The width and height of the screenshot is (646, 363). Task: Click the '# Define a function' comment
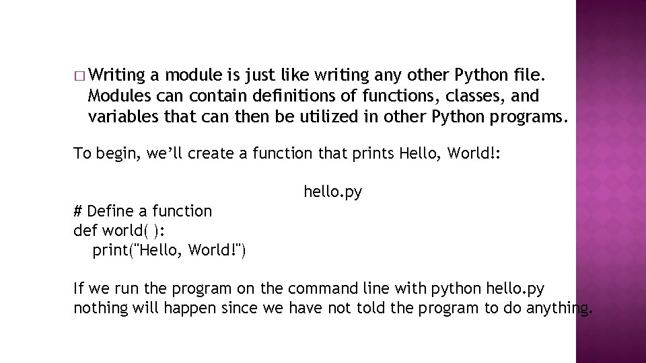point(142,211)
